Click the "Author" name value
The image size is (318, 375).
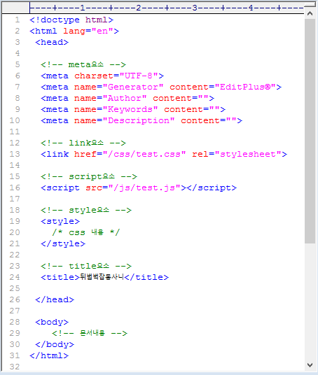(x=125, y=98)
